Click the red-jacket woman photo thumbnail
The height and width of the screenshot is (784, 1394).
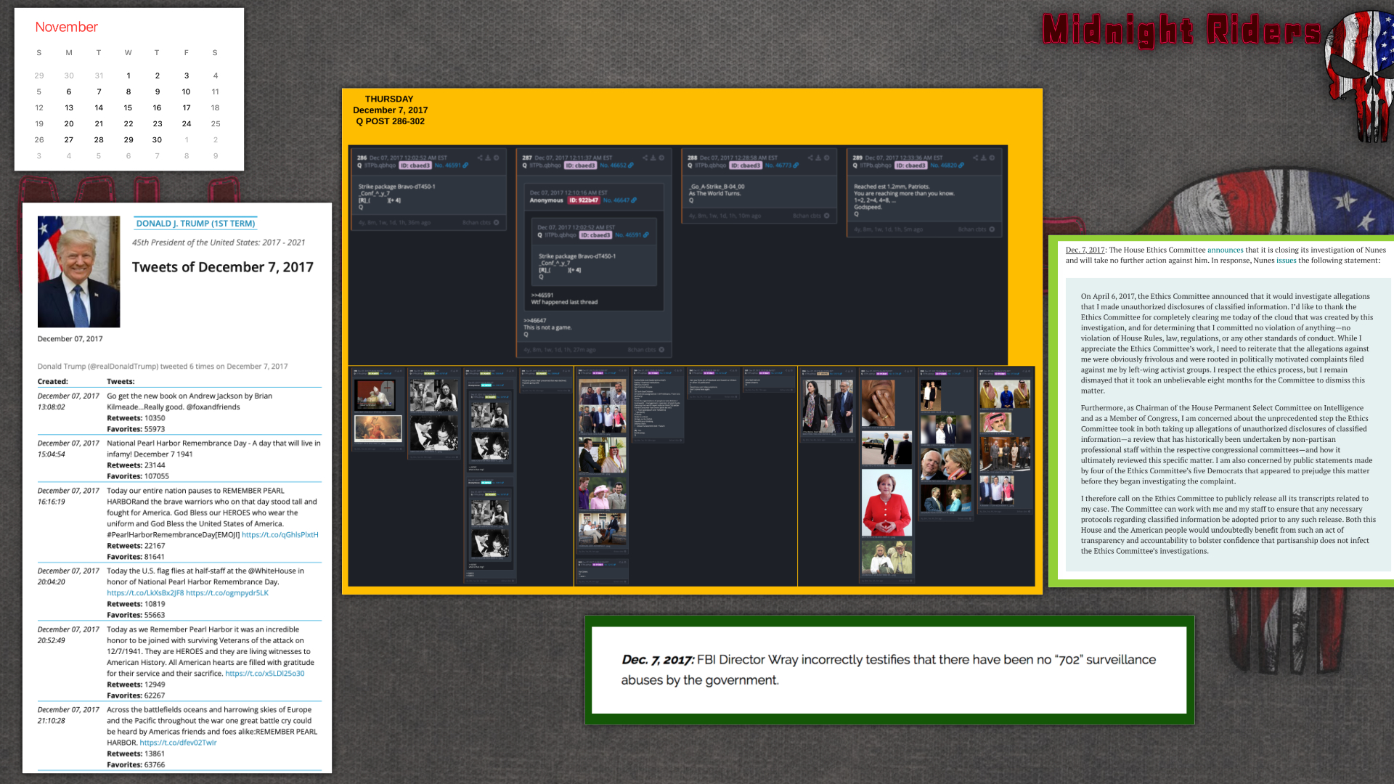click(886, 502)
